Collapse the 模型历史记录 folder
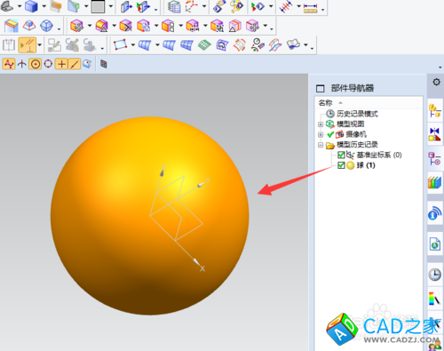The width and height of the screenshot is (444, 351). (x=321, y=145)
